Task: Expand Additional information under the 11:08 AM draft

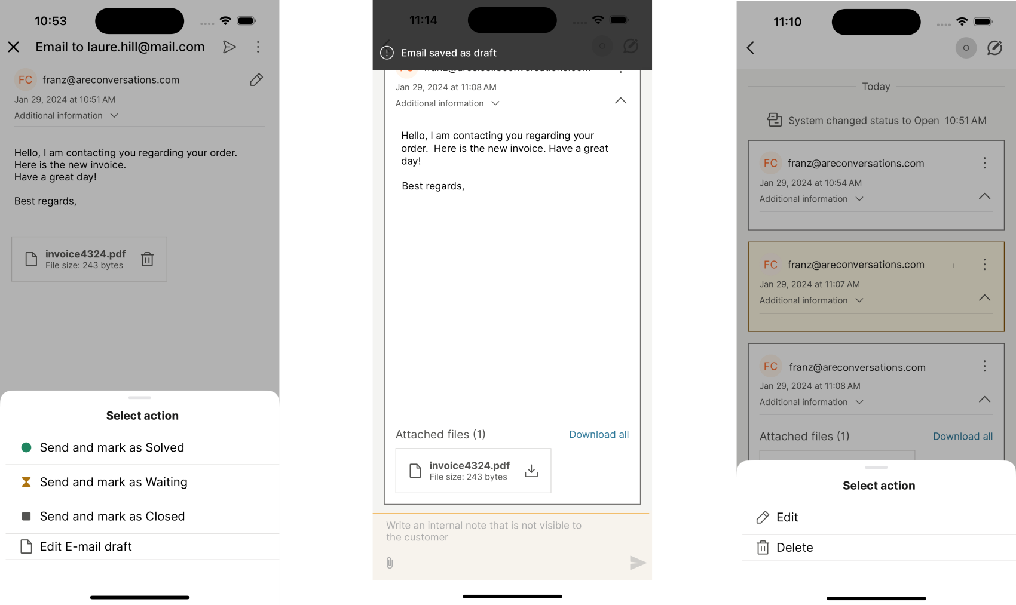Action: pos(448,103)
